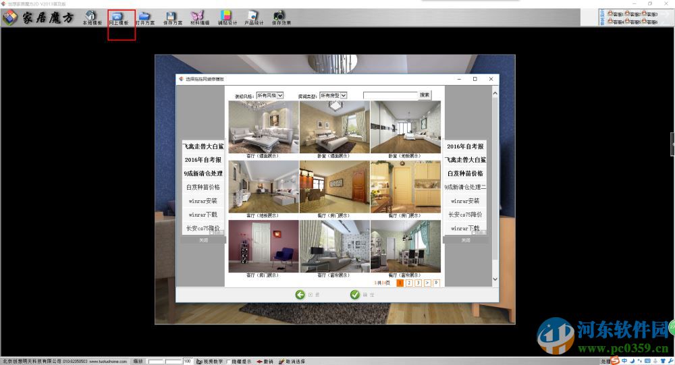Go to page 2 of templates
Viewport: 675px width, 365px height.
[x=409, y=283]
